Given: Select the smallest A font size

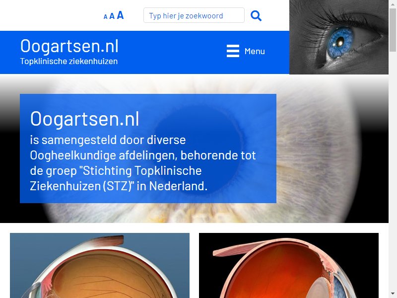Looking at the screenshot, I should pyautogui.click(x=105, y=17).
